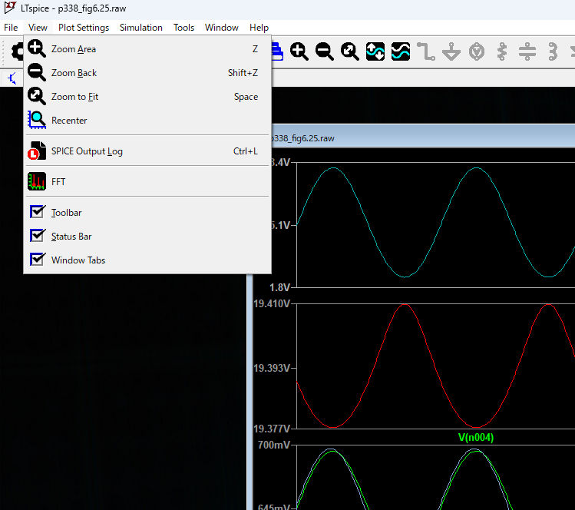Click the autorange vertical axis toolbar icon
Screen dimensions: 575x510
pyautogui.click(x=375, y=51)
